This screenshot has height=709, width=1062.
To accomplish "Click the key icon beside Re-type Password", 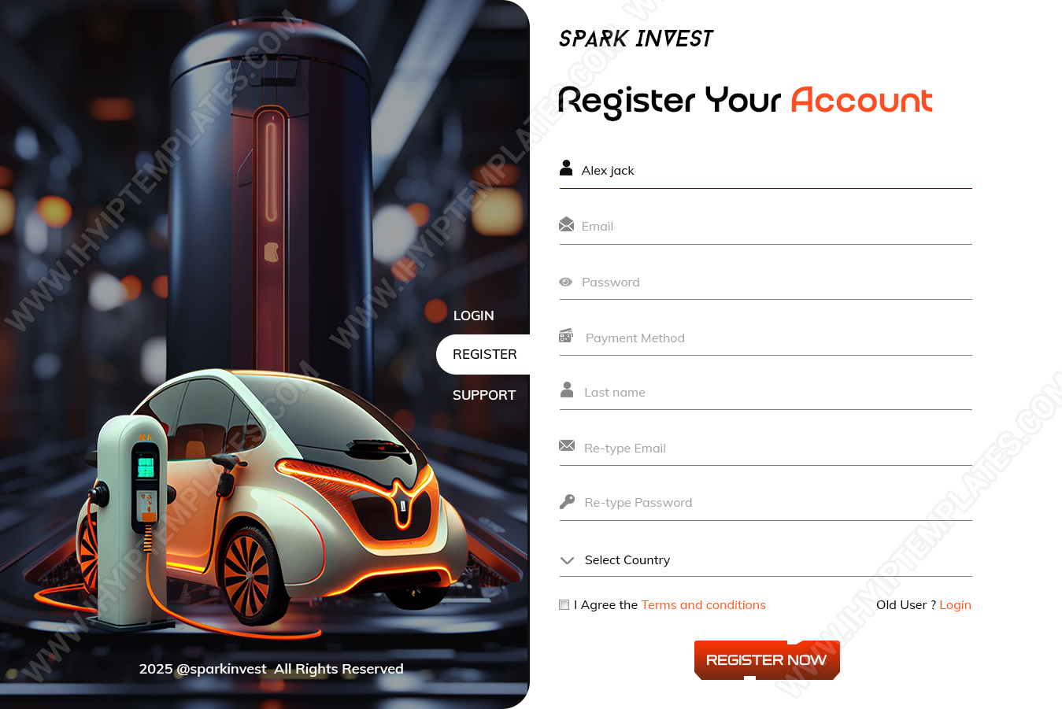I will 567,502.
